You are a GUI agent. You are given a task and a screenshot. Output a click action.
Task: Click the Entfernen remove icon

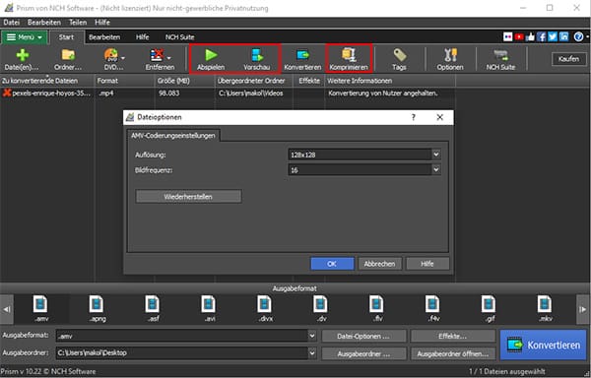pyautogui.click(x=157, y=55)
